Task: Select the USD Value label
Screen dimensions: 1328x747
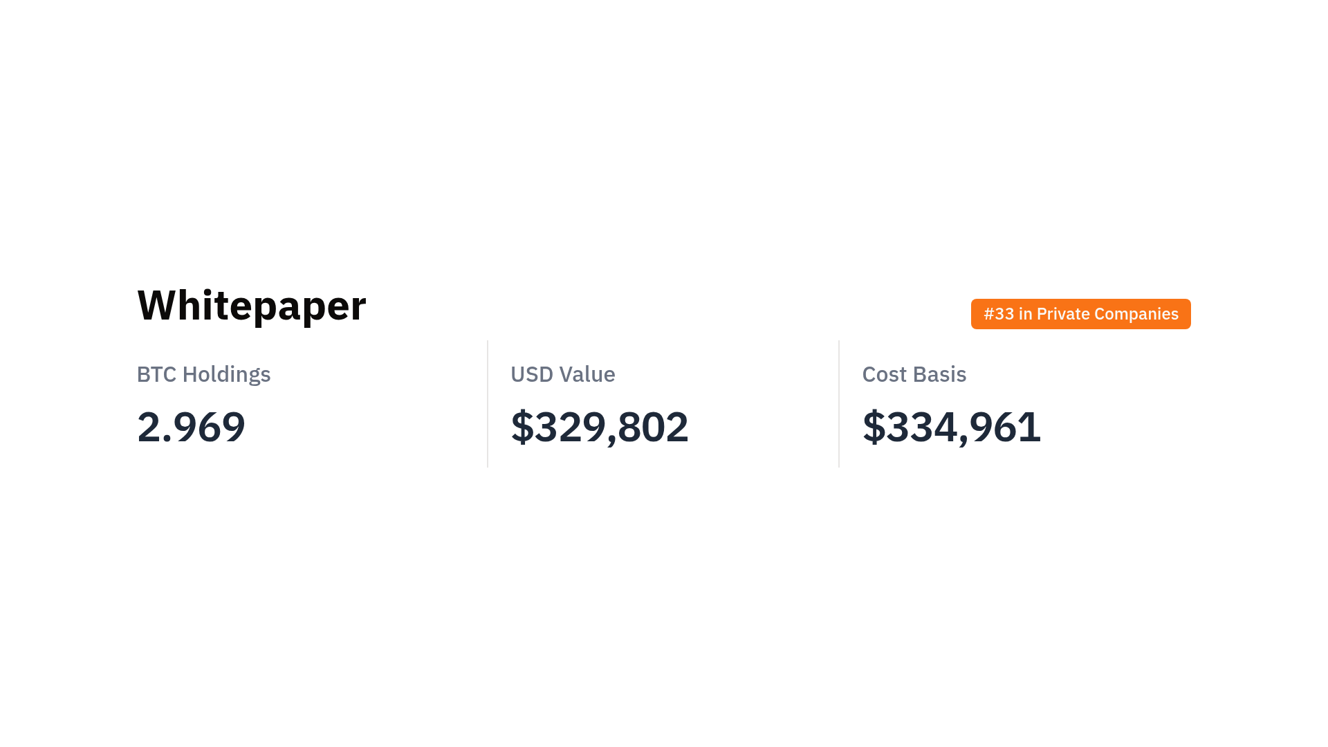Action: 562,374
